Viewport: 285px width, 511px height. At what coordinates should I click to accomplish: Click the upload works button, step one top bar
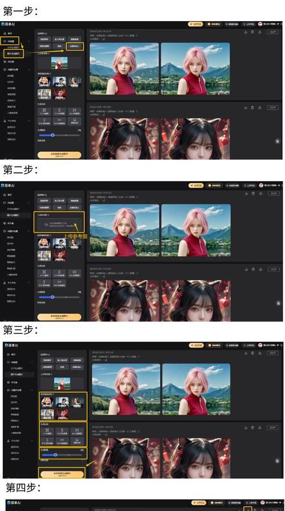click(x=248, y=24)
